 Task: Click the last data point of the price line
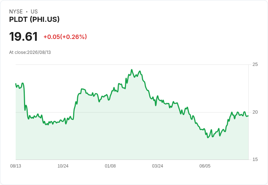248,116
